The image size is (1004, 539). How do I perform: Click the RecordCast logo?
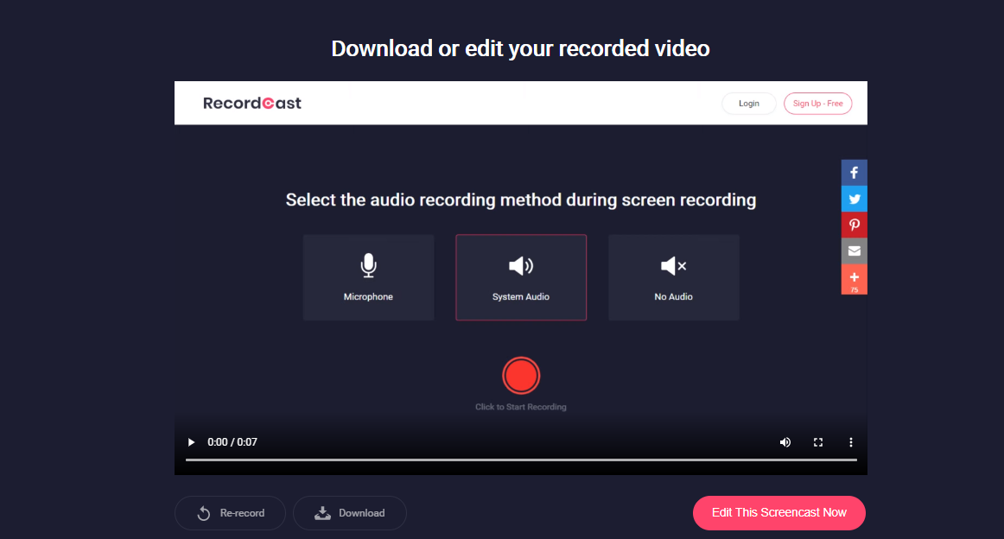251,103
